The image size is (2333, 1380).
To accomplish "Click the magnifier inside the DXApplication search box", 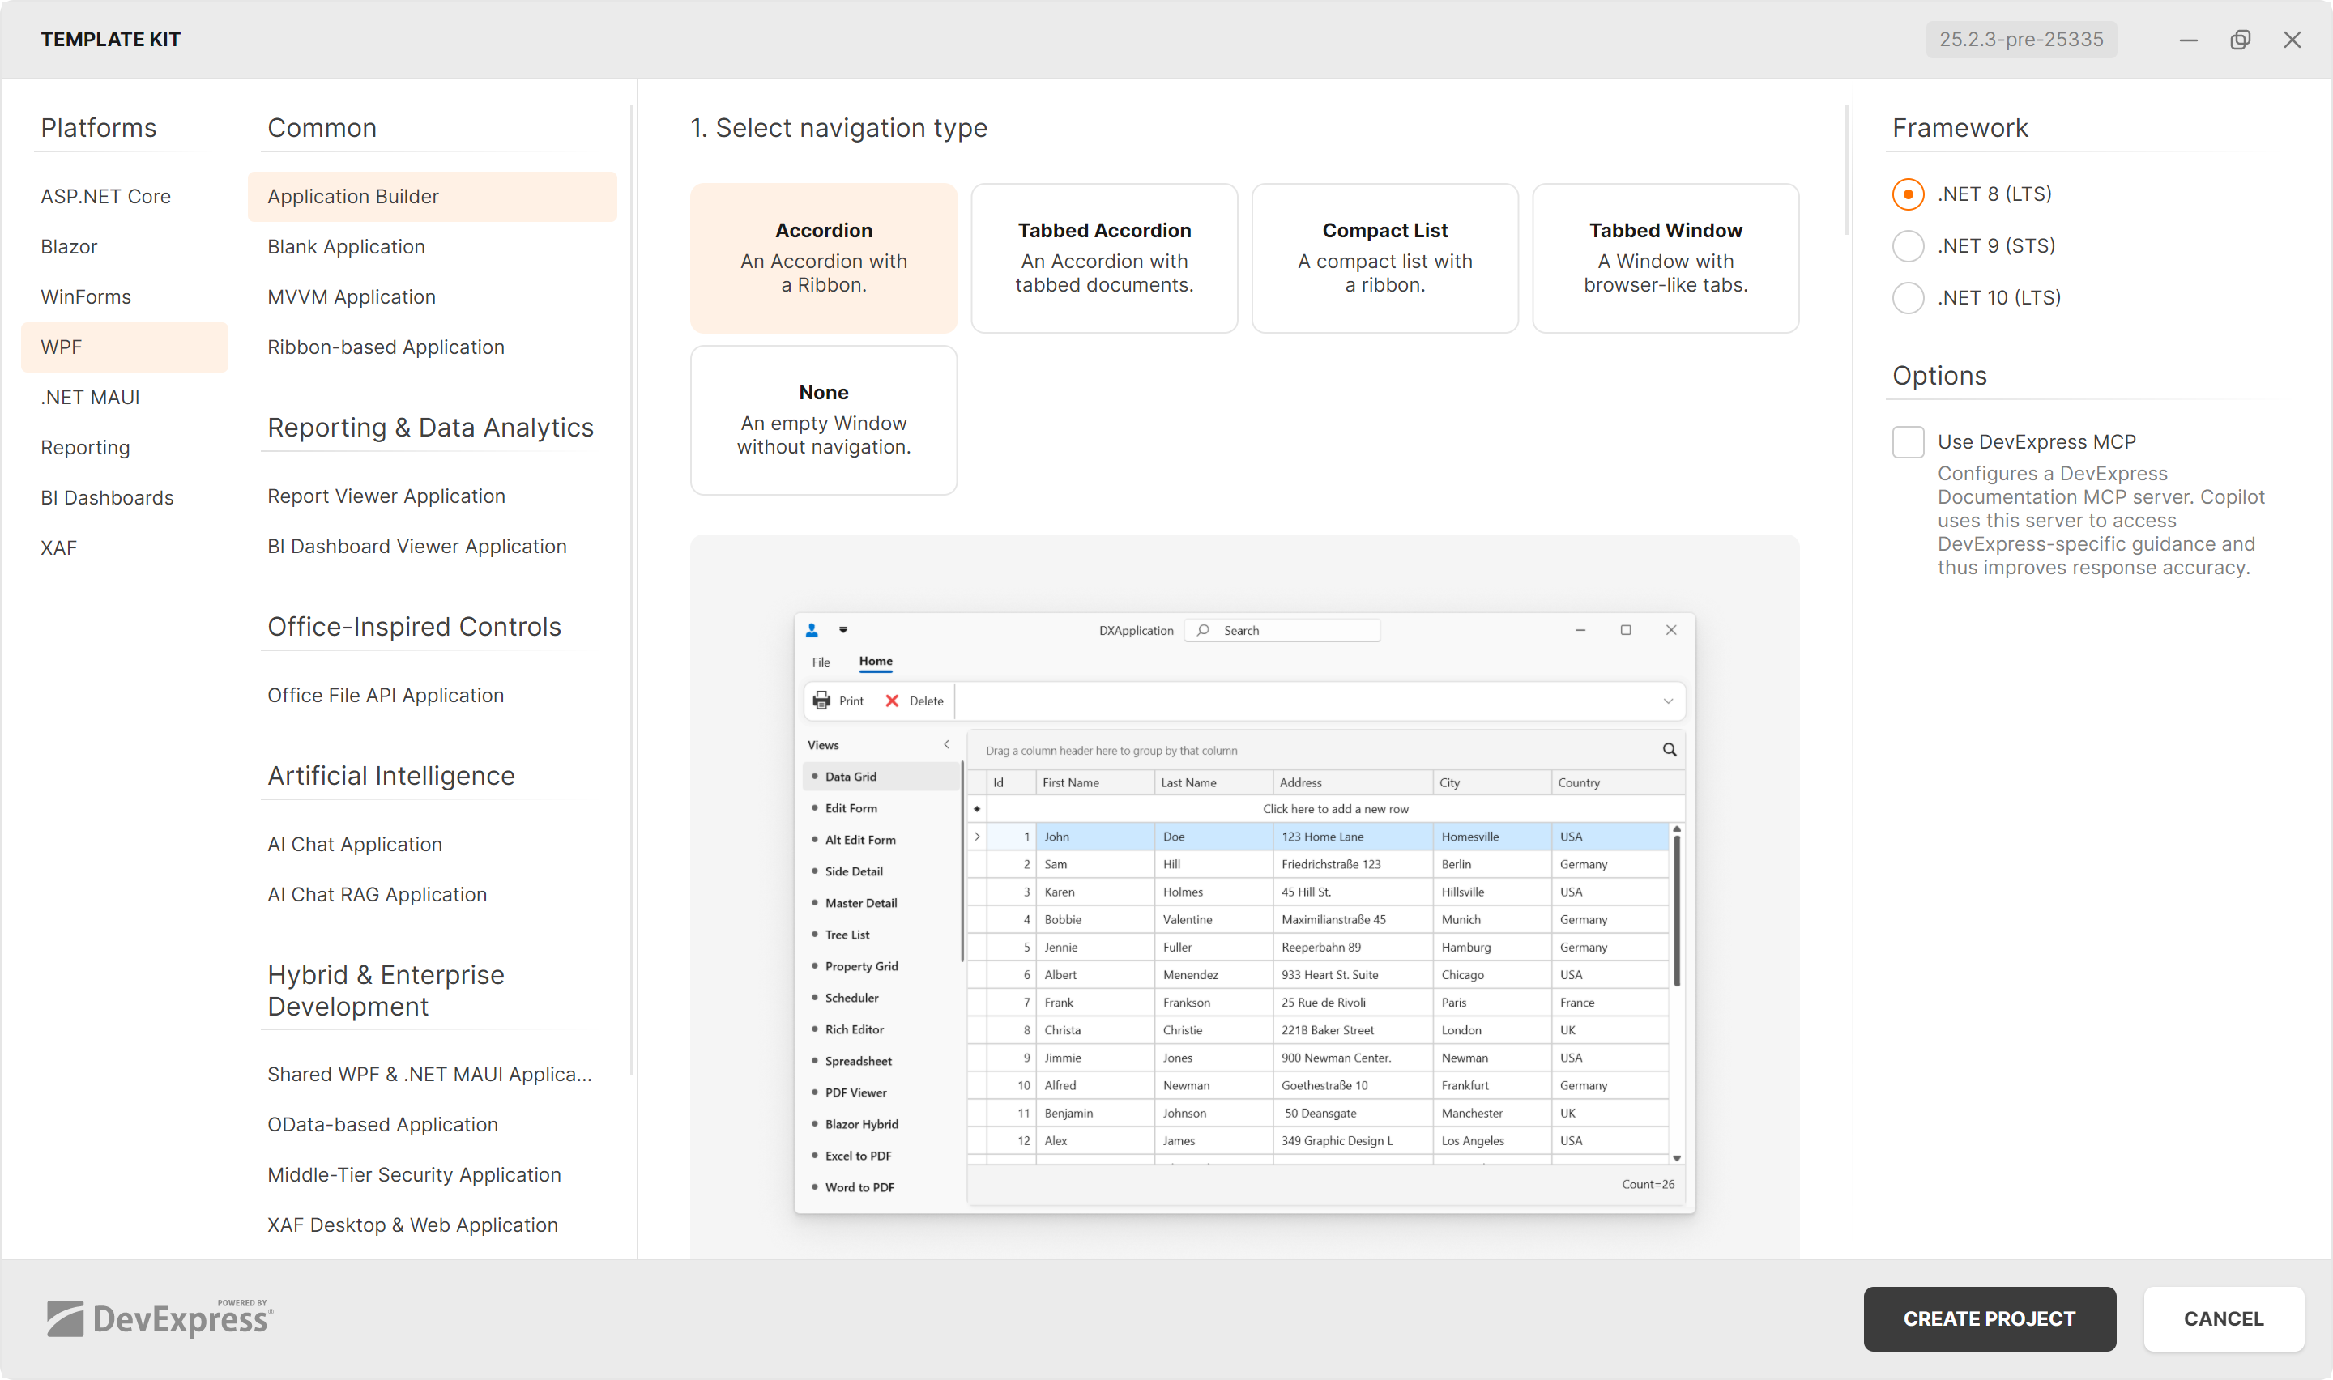I will pos(1202,629).
